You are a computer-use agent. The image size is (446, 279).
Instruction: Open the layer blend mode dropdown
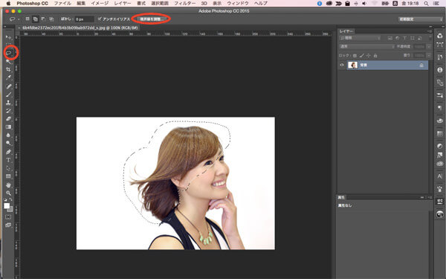[x=367, y=46]
